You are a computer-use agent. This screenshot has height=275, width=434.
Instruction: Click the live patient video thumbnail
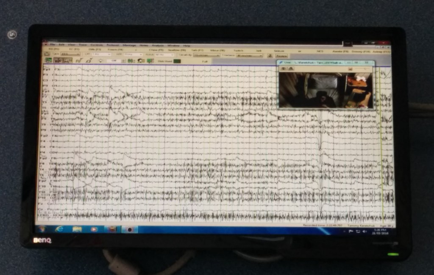tap(325, 90)
